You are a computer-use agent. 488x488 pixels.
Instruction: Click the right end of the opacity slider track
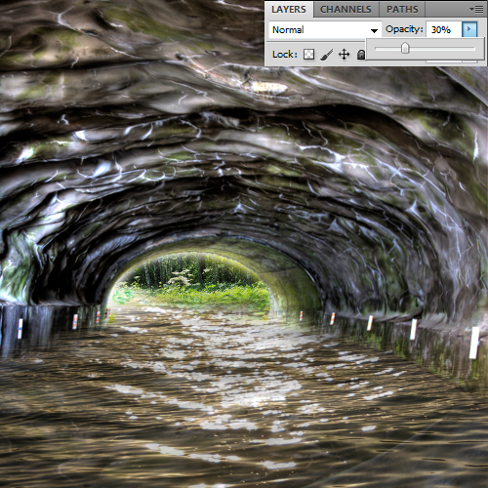click(x=473, y=49)
